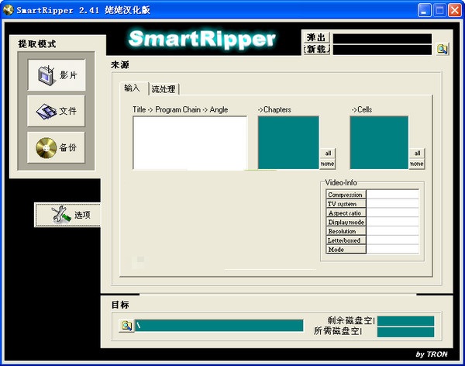Select all chapters with the Chapters 'all' button
The width and height of the screenshot is (465, 366).
pos(328,154)
